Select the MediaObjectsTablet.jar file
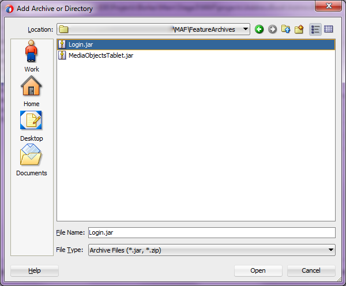 (196, 55)
